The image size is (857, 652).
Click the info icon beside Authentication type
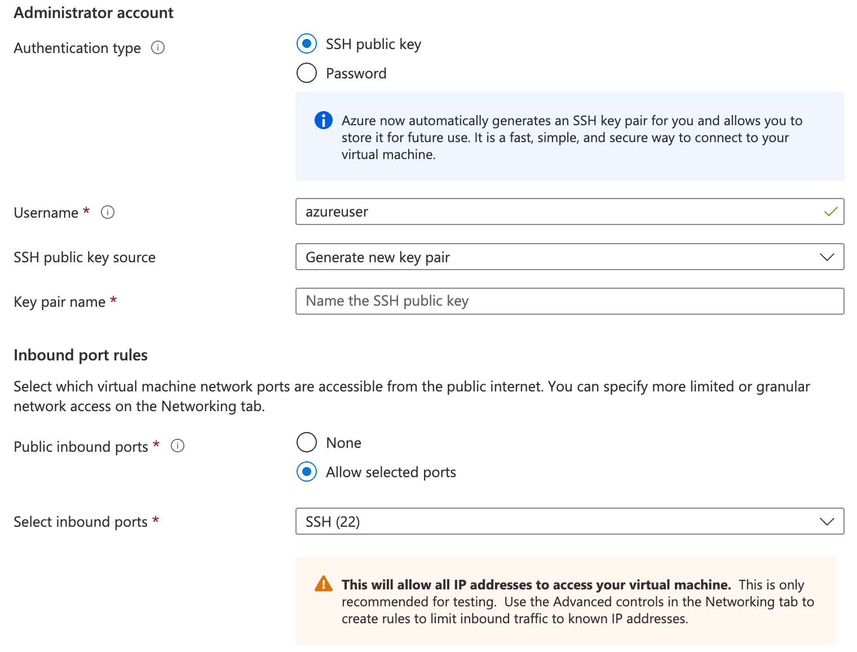pyautogui.click(x=158, y=48)
